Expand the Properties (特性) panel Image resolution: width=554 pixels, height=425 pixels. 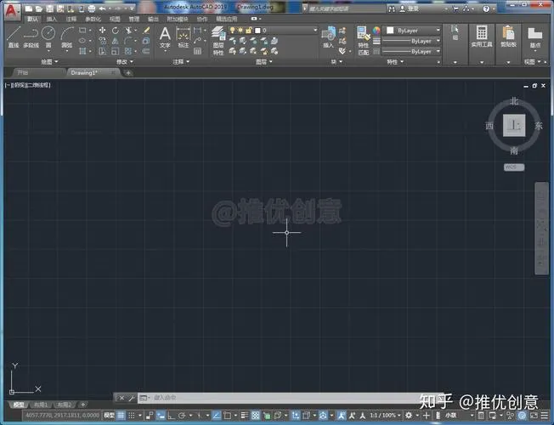(x=395, y=61)
